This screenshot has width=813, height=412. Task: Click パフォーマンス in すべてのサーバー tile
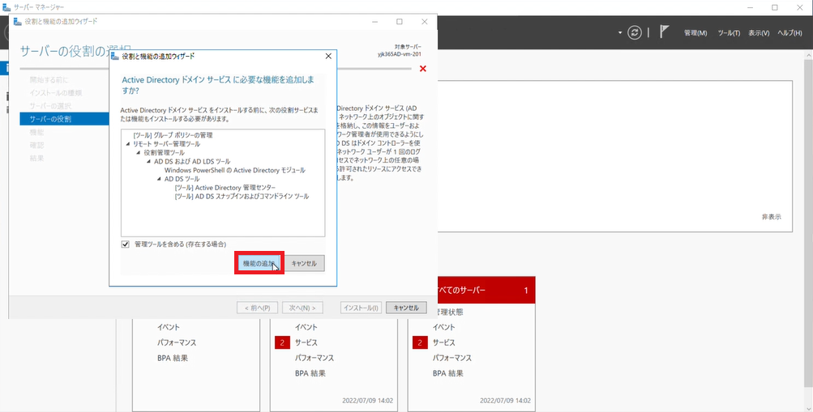pos(452,358)
